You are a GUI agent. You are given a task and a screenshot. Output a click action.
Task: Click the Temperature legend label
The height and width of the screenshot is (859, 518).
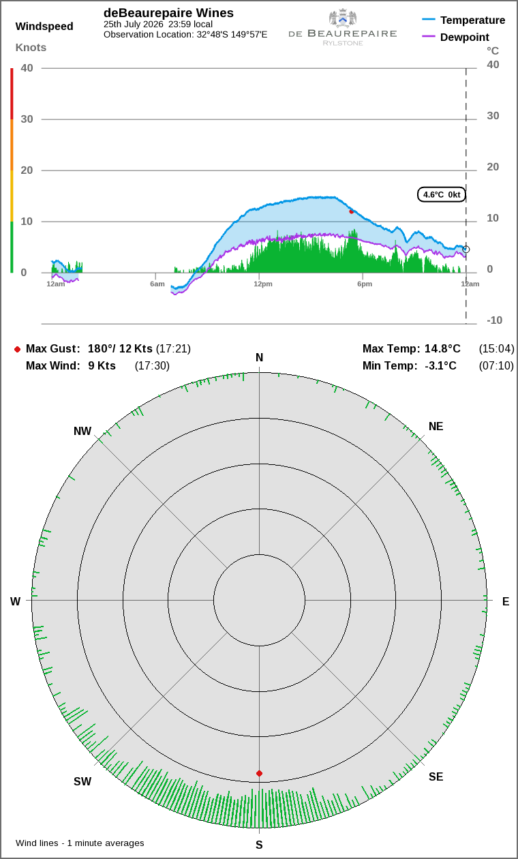(473, 20)
